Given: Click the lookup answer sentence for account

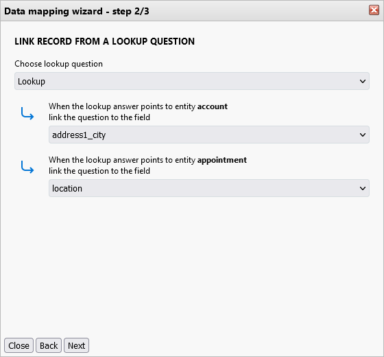Looking at the screenshot, I should 138,106.
